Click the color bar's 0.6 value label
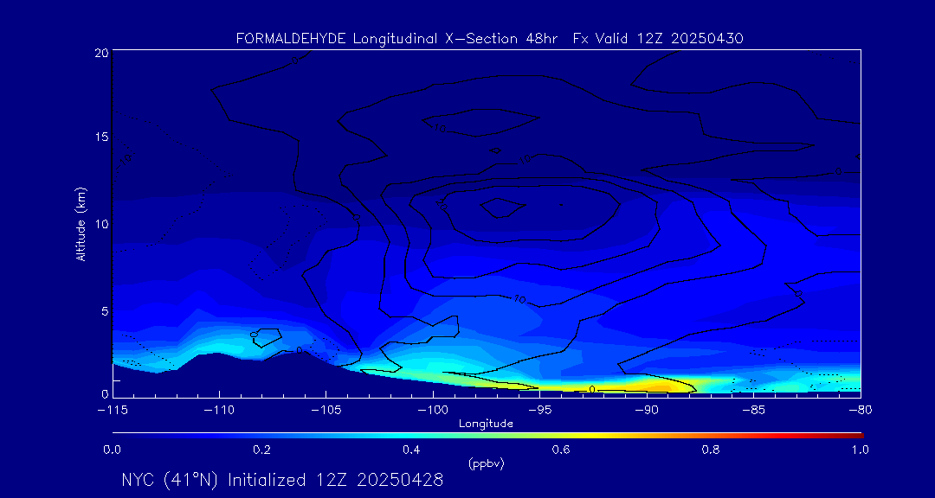935x498 pixels. pyautogui.click(x=561, y=450)
